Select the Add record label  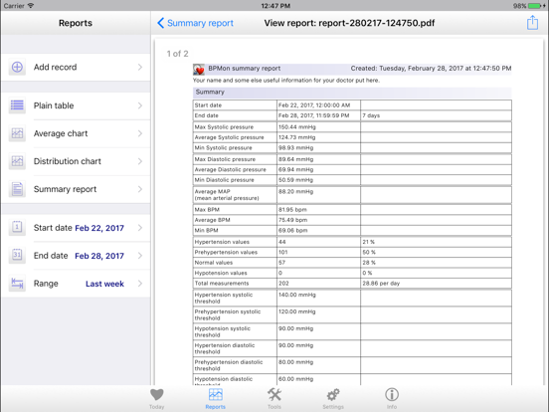[55, 67]
